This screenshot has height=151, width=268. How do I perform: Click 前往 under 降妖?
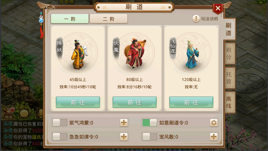[78, 102]
